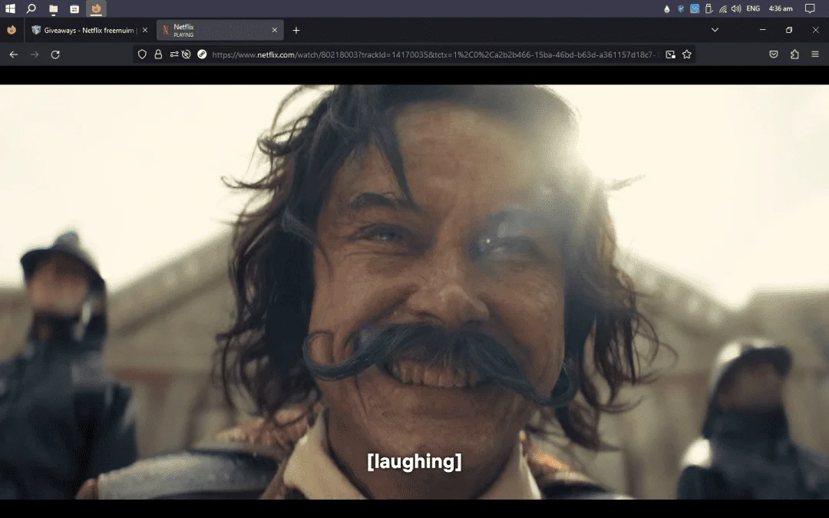This screenshot has width=829, height=518.
Task: Open site permissions icon in address bar
Action: tap(174, 54)
